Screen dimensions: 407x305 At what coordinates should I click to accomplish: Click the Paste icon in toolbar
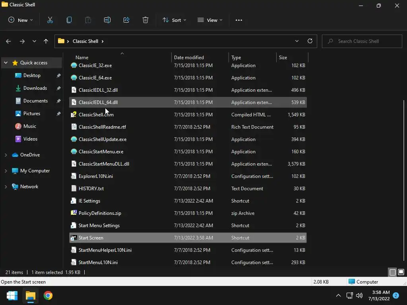[88, 20]
